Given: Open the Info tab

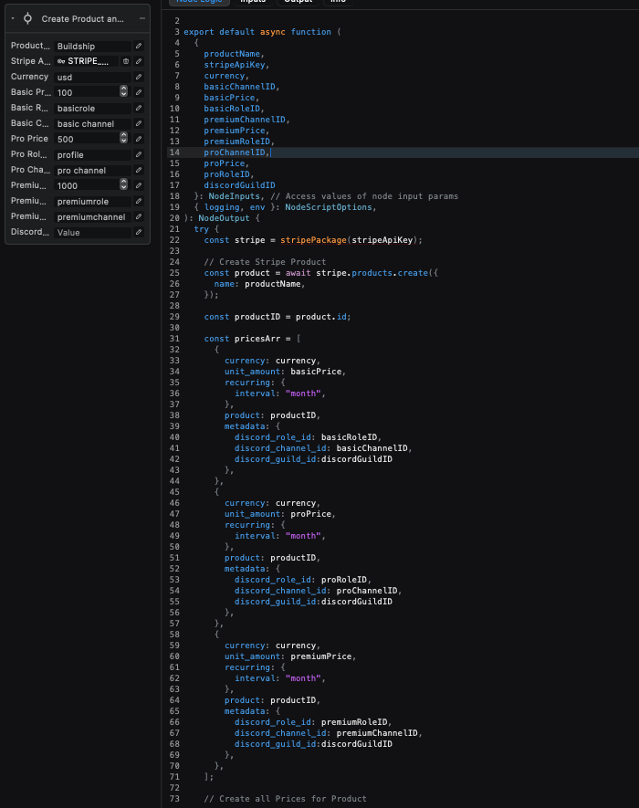Looking at the screenshot, I should tap(337, 3).
